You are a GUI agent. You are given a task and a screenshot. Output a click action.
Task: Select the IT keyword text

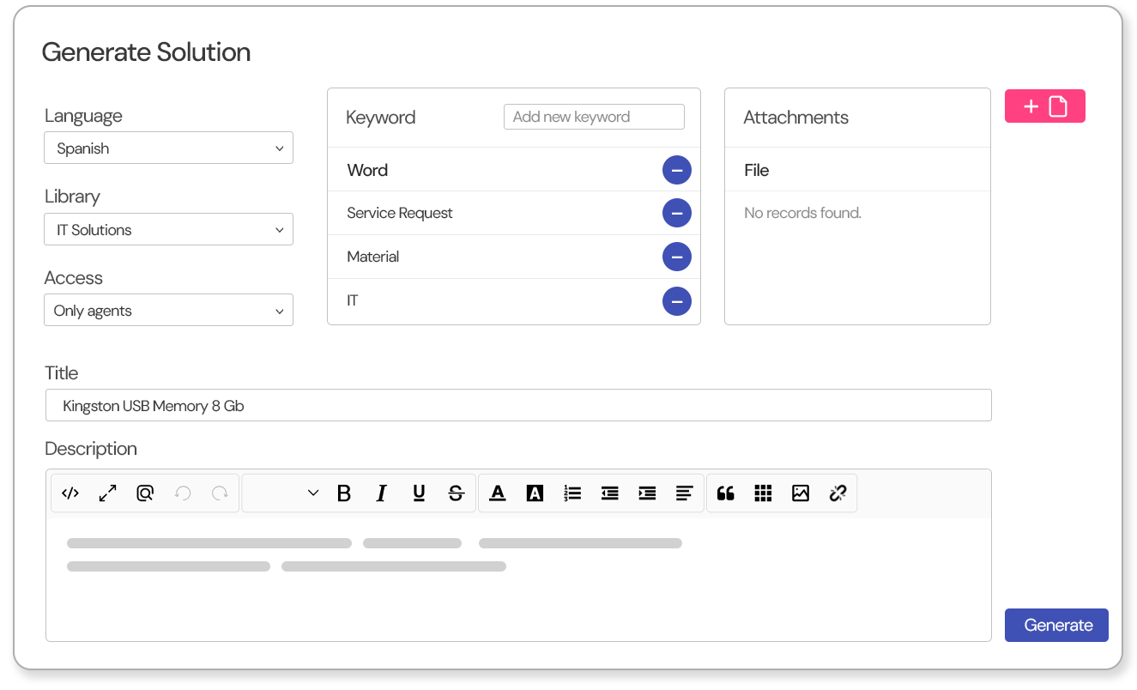353,301
